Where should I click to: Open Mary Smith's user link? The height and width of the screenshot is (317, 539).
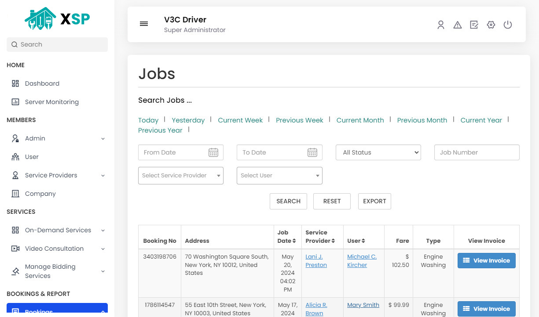coord(363,305)
